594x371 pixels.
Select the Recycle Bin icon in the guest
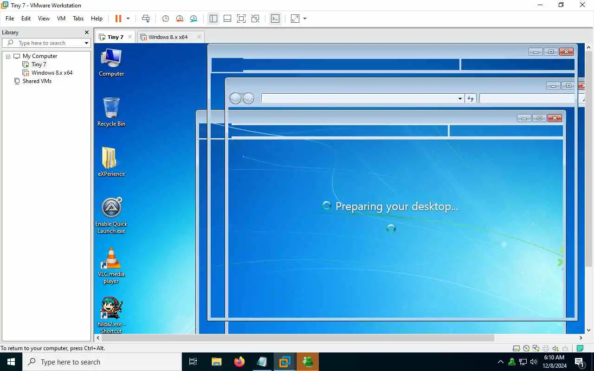pos(111,112)
